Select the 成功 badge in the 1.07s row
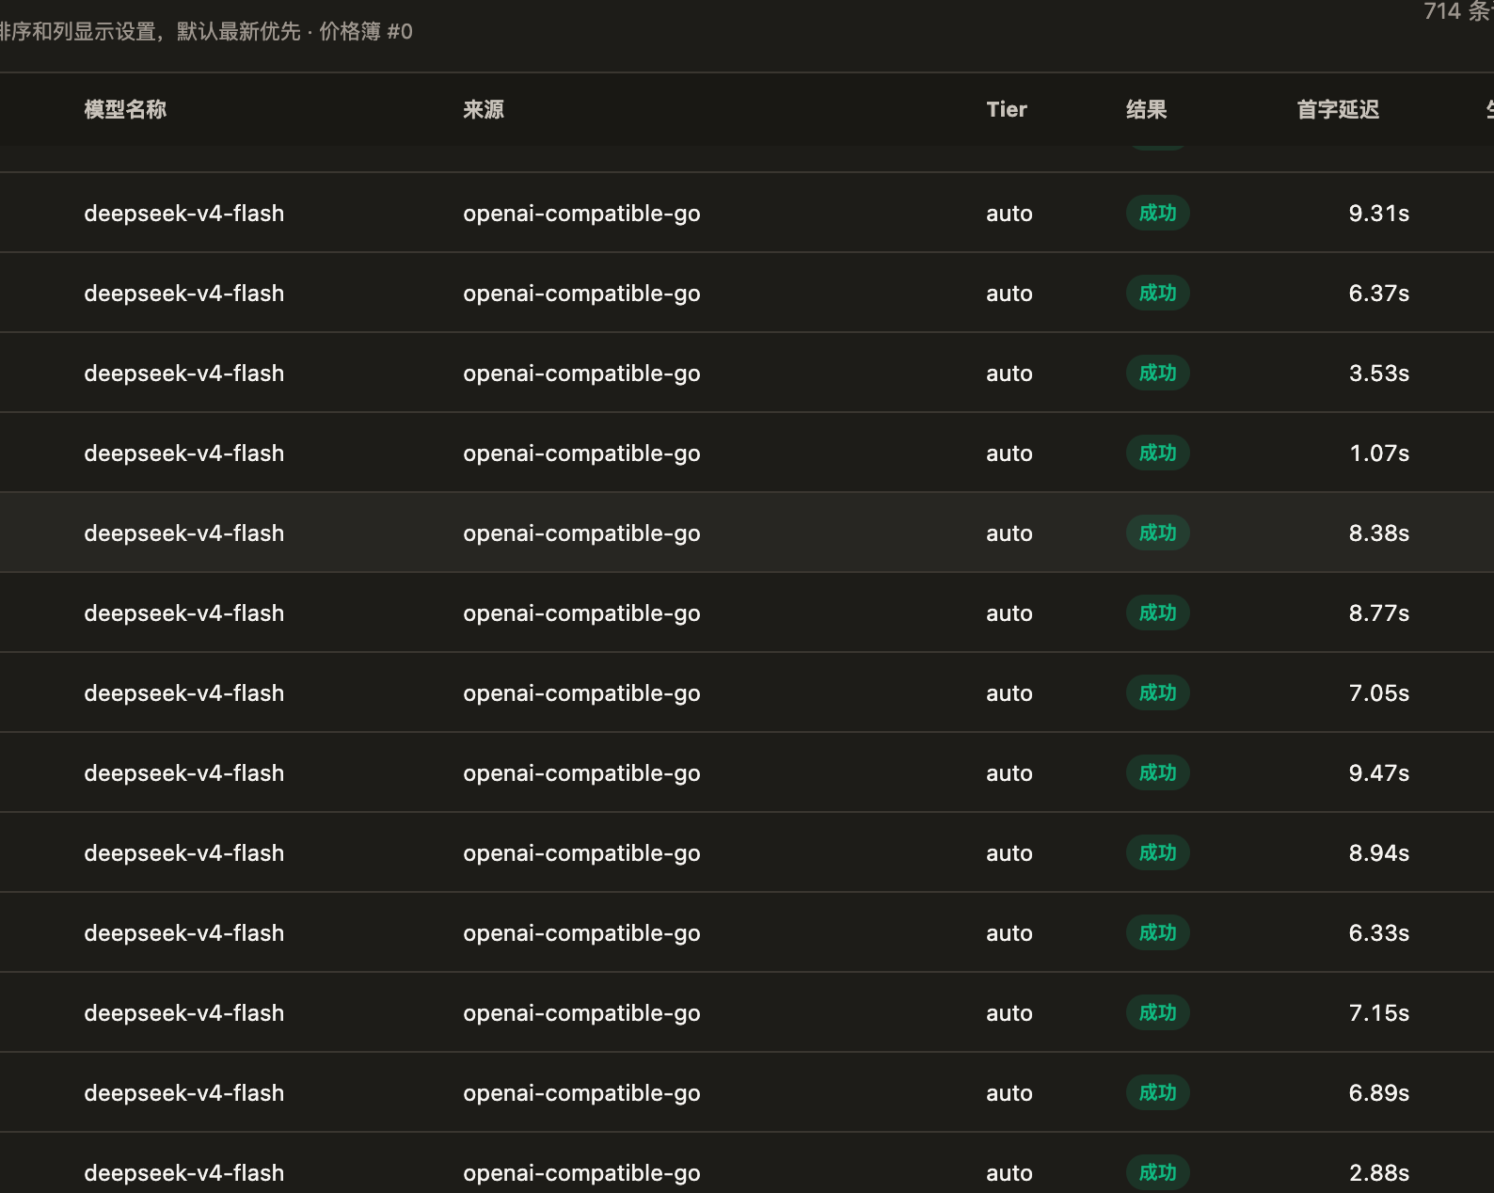This screenshot has height=1193, width=1494. [x=1158, y=453]
